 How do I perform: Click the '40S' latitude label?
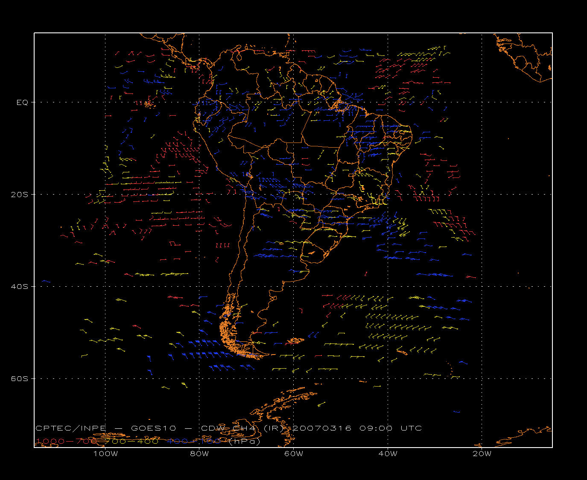(x=20, y=287)
